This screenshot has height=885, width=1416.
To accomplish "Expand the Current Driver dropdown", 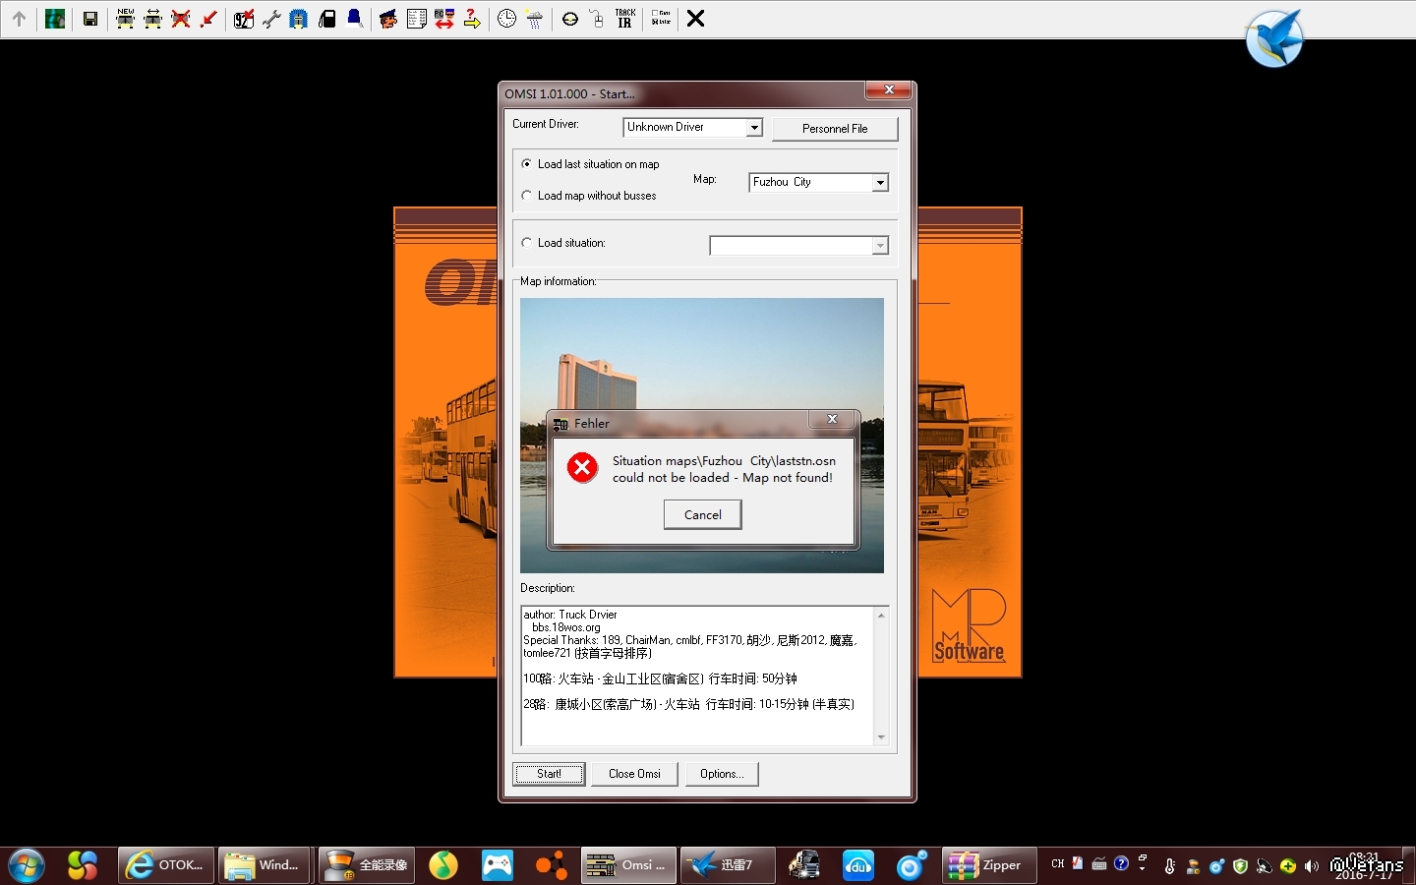I will tap(753, 128).
